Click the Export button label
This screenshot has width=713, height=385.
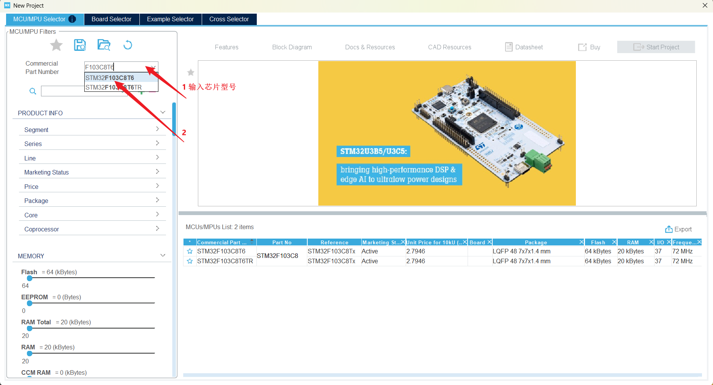[683, 229]
